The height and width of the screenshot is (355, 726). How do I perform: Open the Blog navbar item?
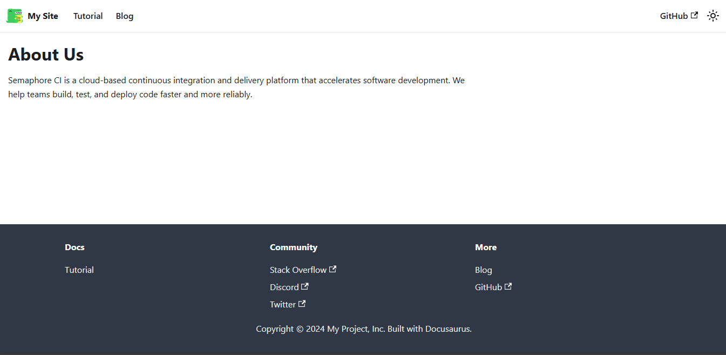[124, 16]
